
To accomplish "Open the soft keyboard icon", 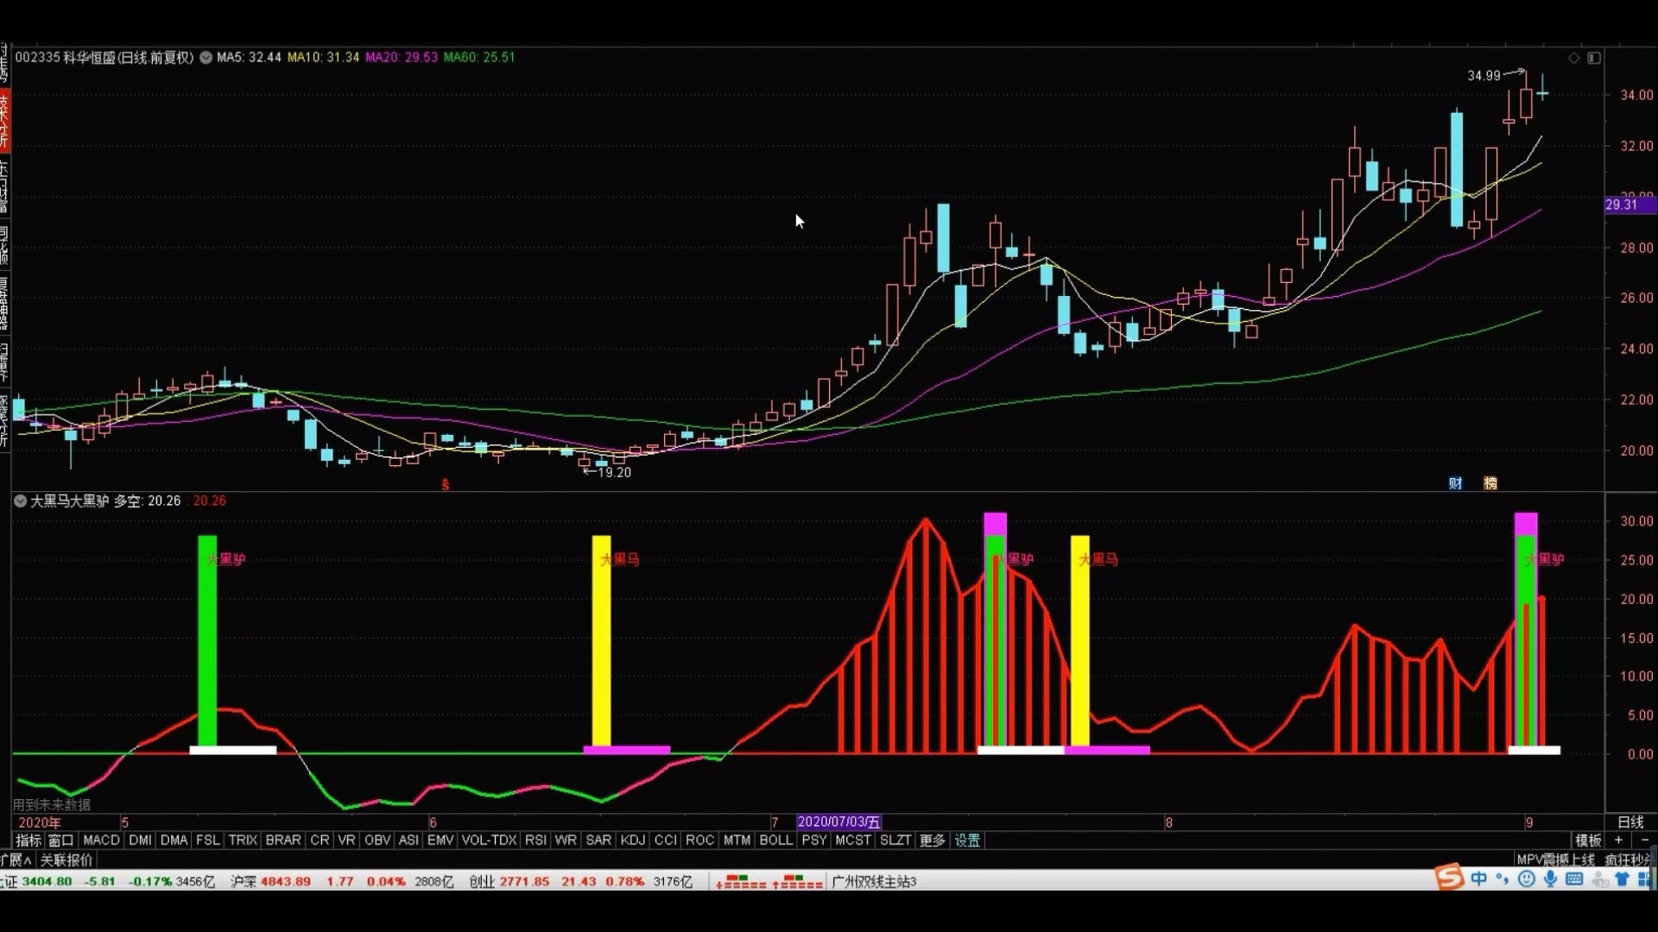I will pos(1574,878).
